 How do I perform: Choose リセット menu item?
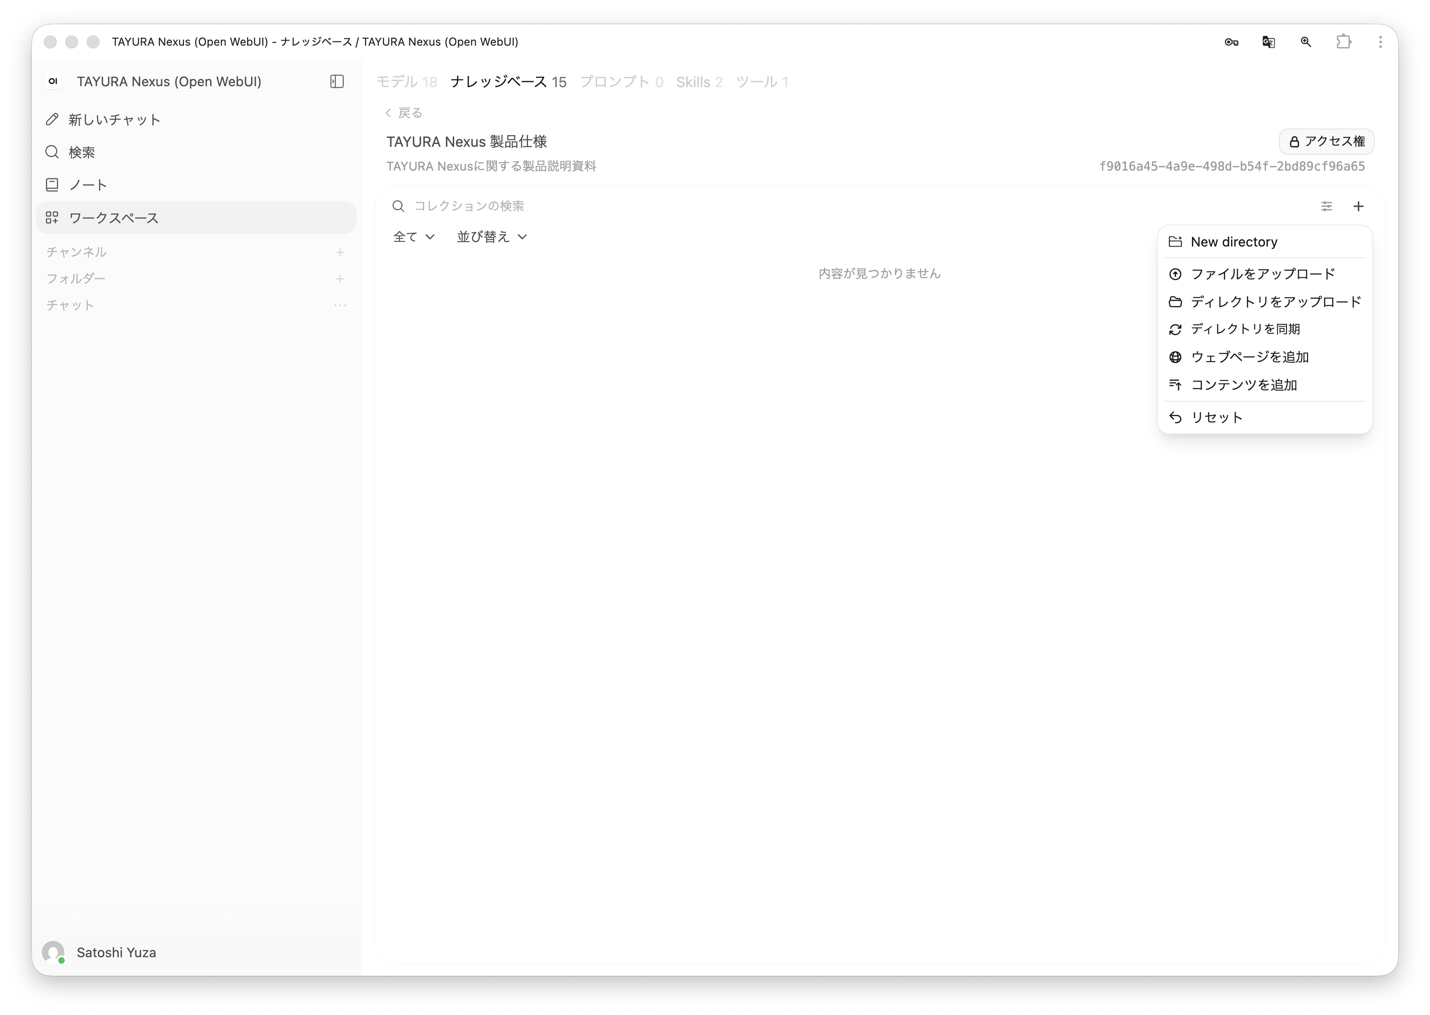(x=1265, y=418)
